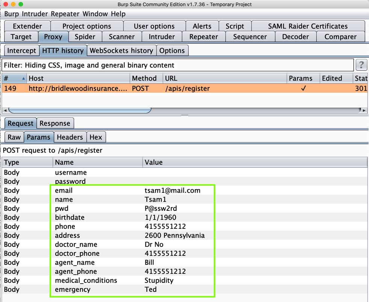Click horizontal scrollbar left arrow
Image resolution: width=369 pixels, height=302 pixels.
point(5,110)
